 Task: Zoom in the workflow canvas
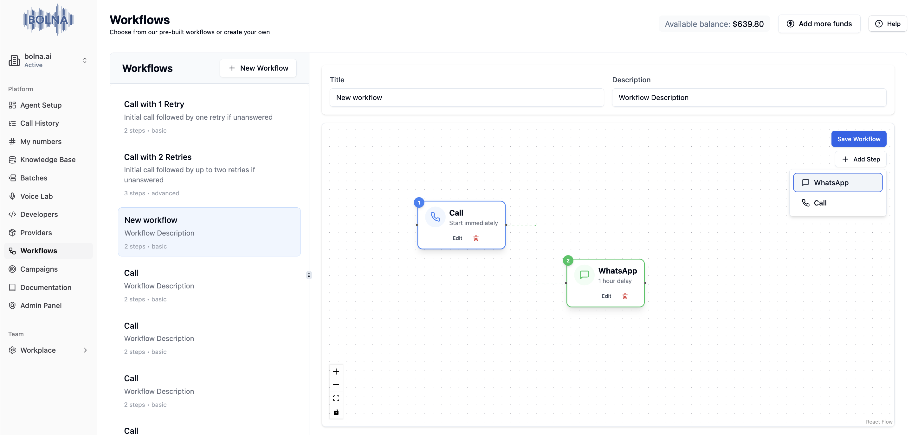(336, 372)
